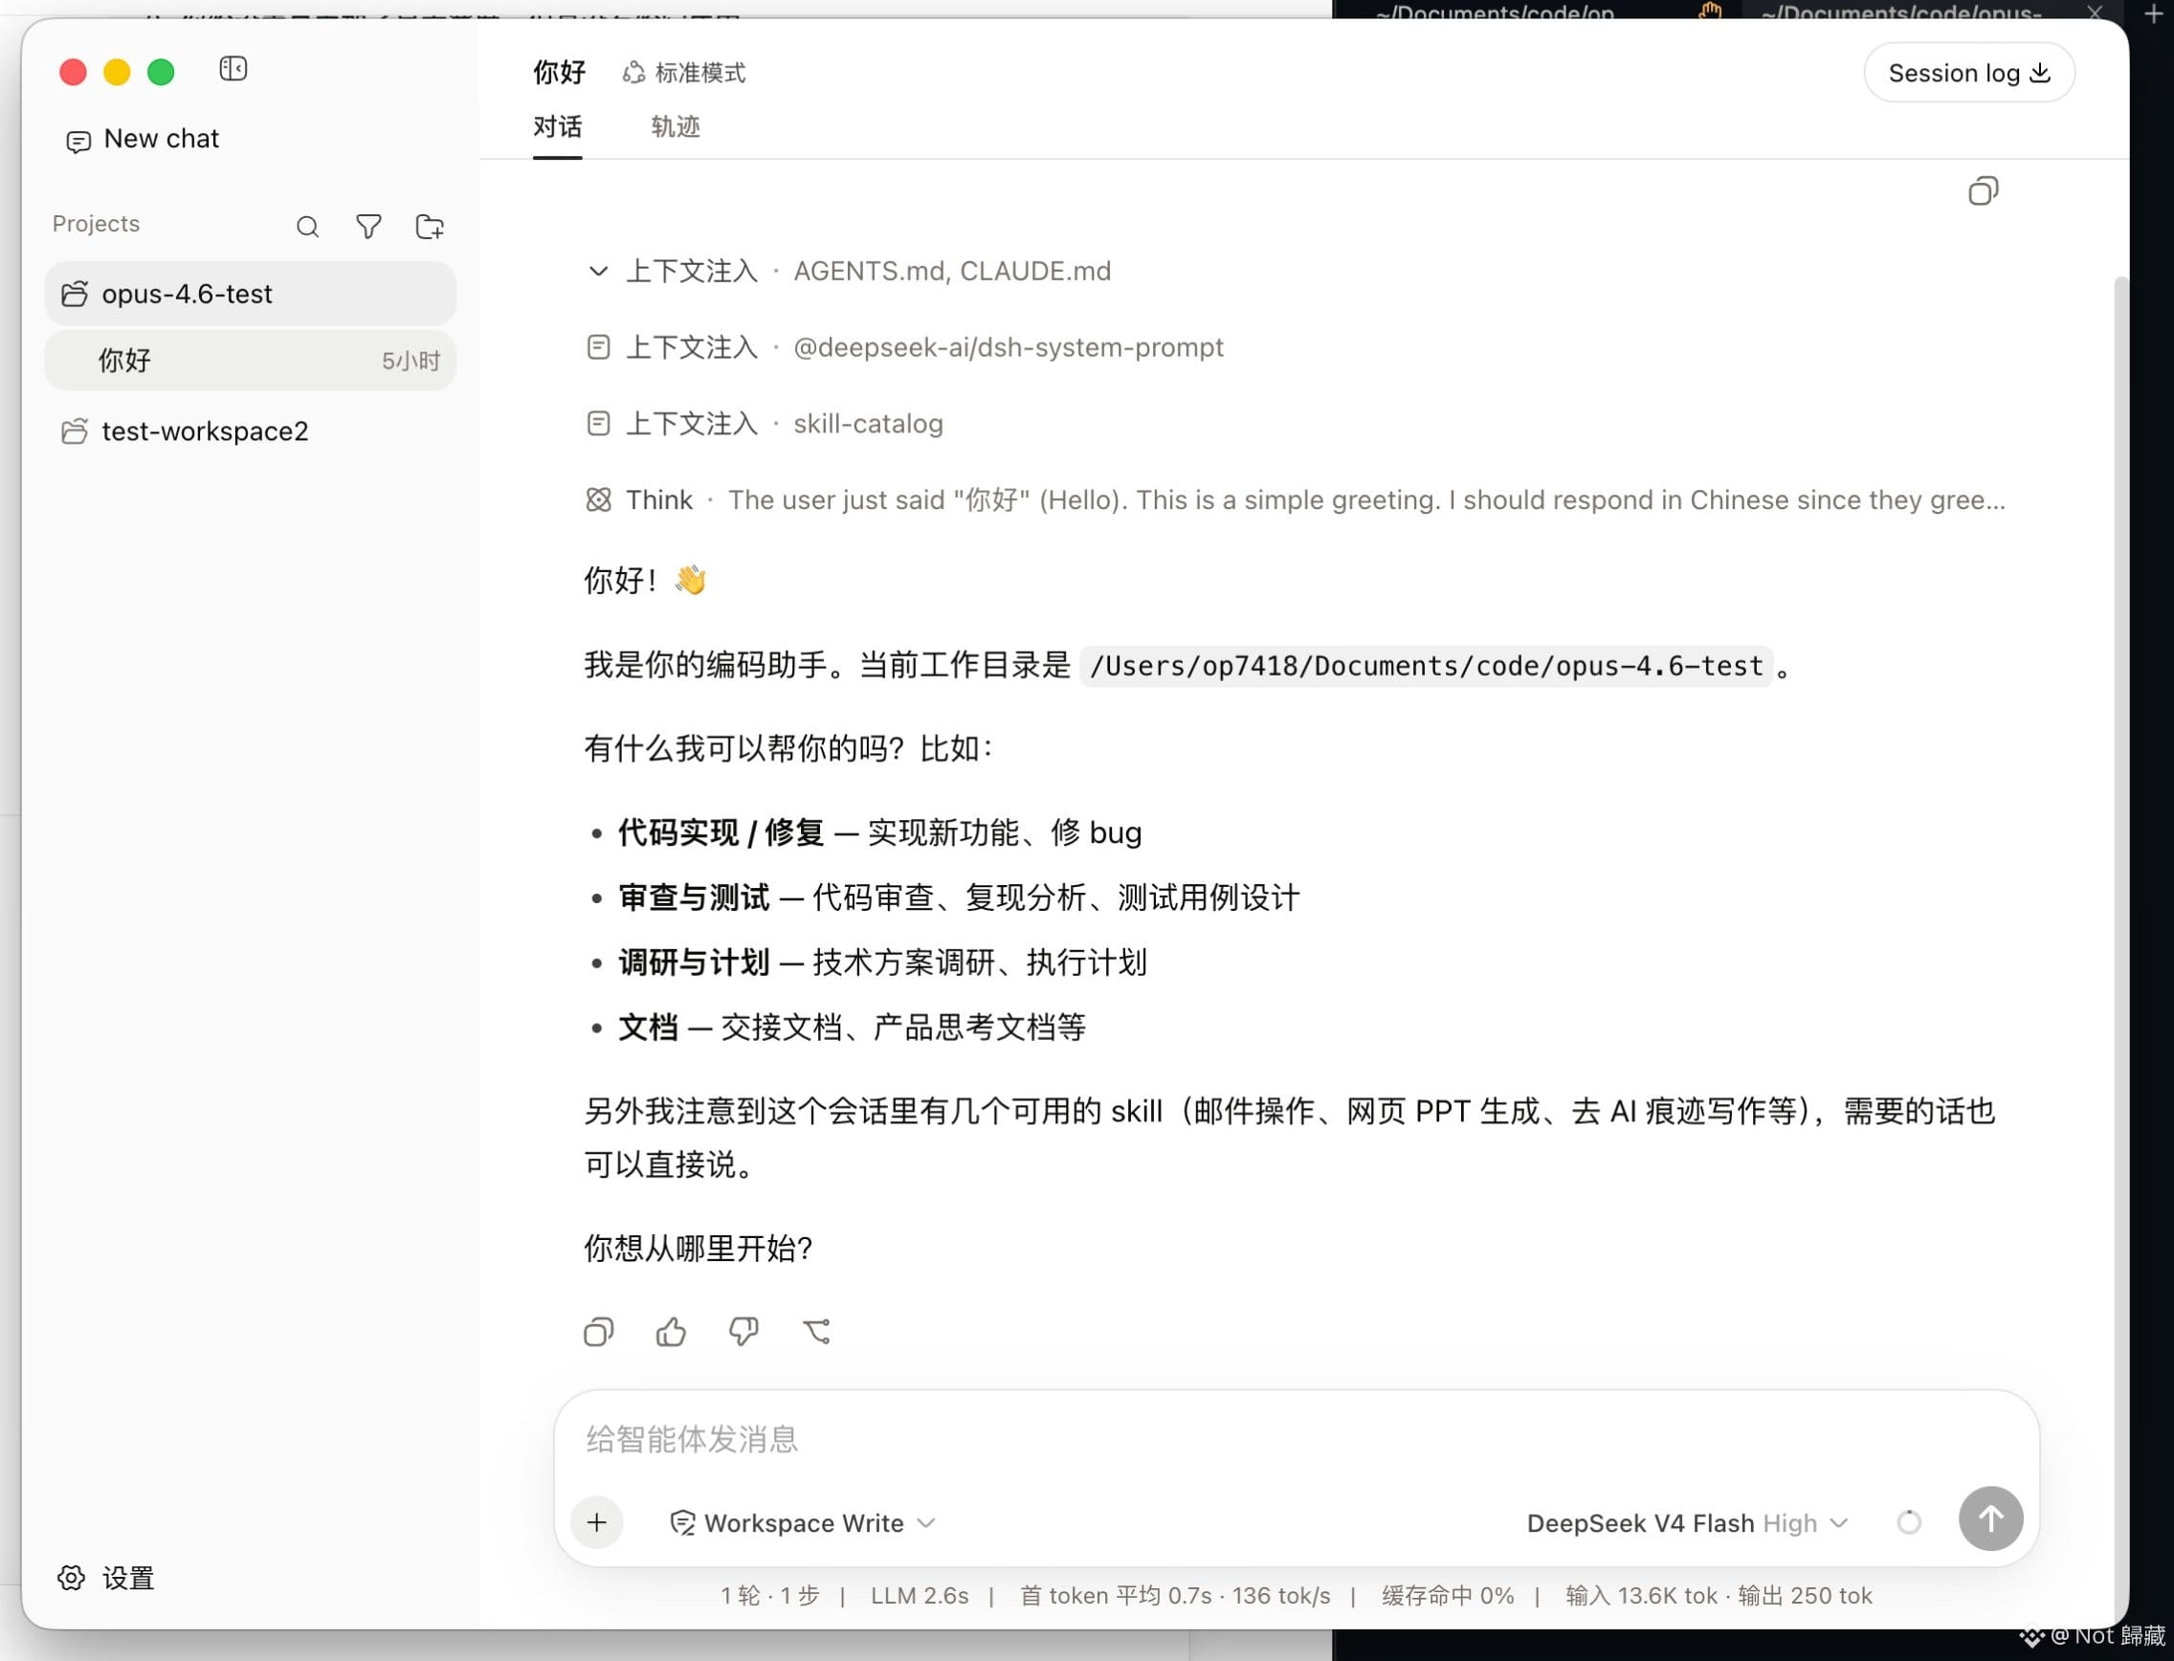Give thumbs down to the reply

click(743, 1332)
